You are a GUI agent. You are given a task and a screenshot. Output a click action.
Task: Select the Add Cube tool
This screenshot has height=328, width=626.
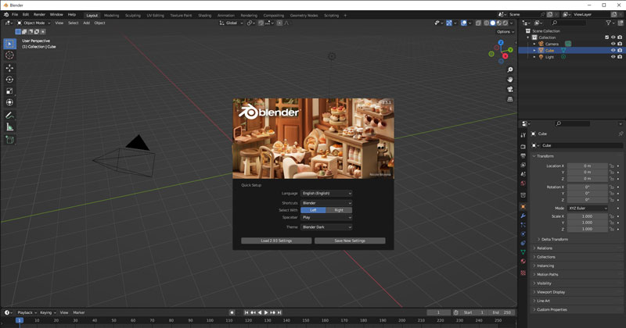(9, 140)
